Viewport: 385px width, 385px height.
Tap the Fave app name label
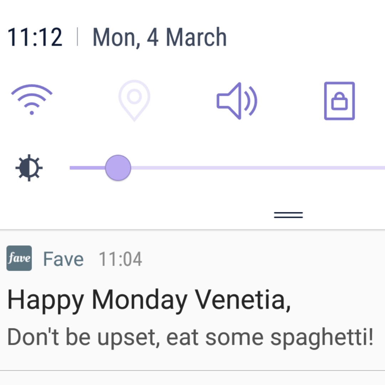click(63, 259)
